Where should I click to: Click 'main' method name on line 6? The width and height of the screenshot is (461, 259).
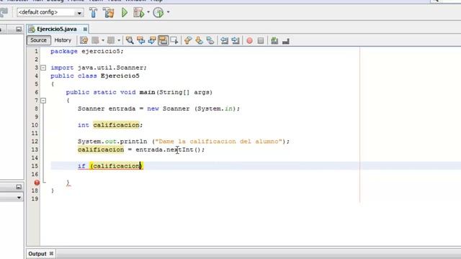[x=147, y=93]
